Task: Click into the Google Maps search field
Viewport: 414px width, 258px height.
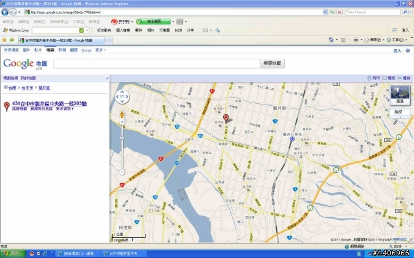Action: tap(157, 63)
